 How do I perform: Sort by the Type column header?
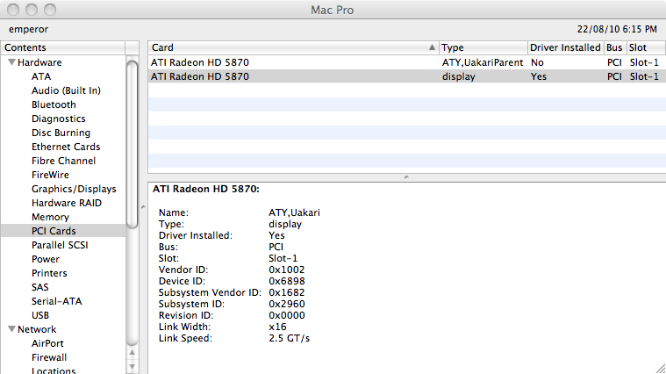[x=483, y=47]
